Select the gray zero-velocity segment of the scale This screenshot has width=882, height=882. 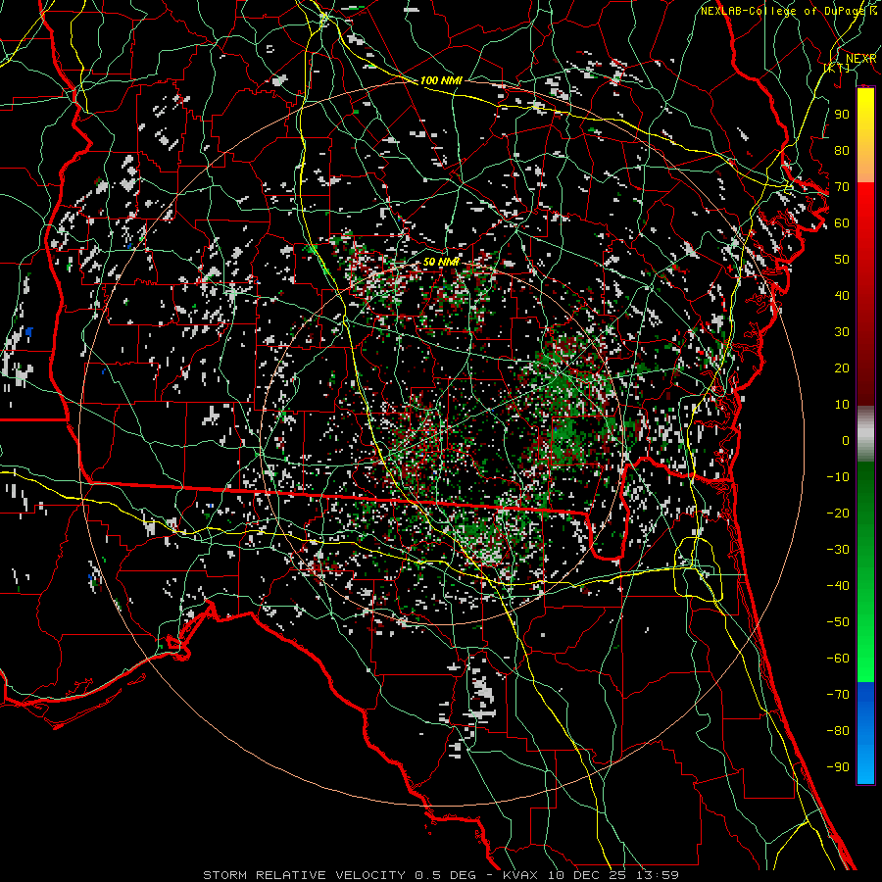(865, 434)
